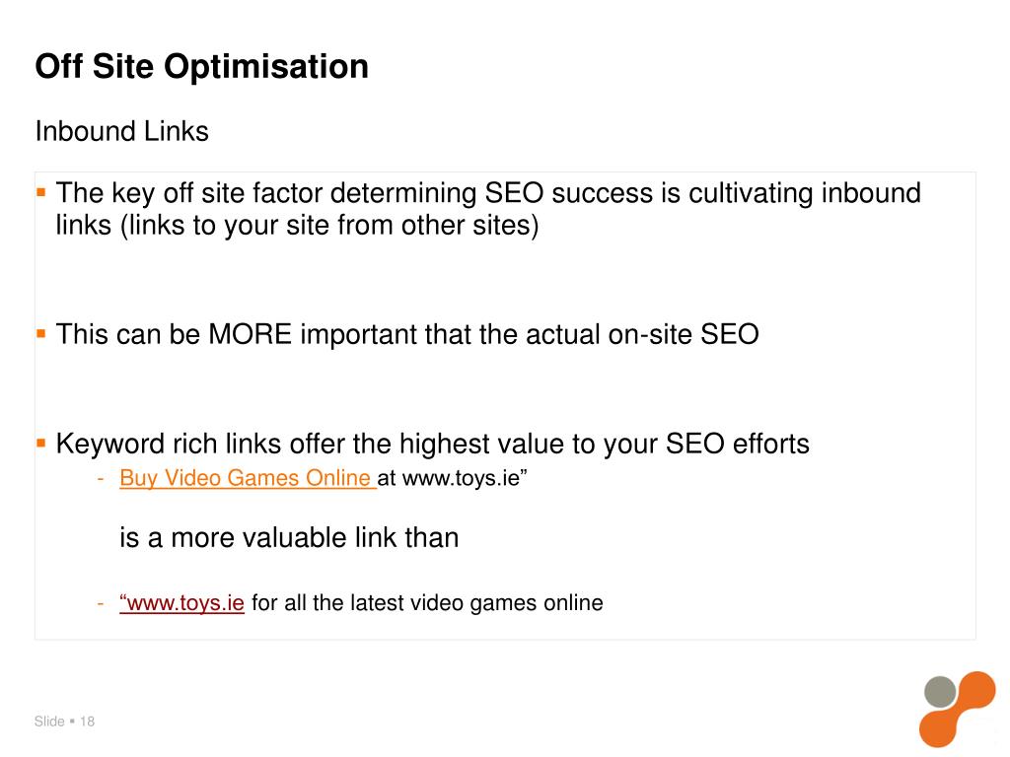
Task: Click dash before Buy Video Games
Action: (101, 478)
